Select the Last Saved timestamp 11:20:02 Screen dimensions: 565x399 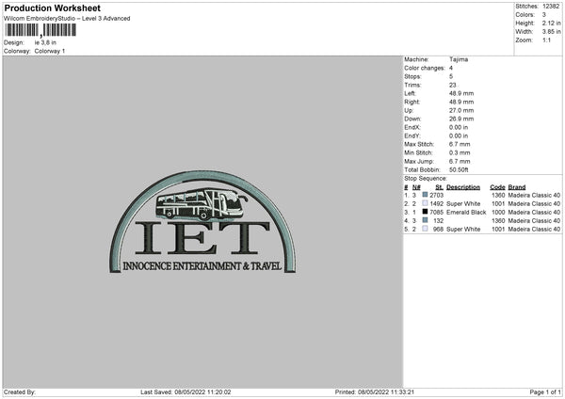point(219,391)
